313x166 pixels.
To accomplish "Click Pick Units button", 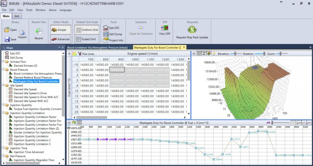I will tap(86, 54).
